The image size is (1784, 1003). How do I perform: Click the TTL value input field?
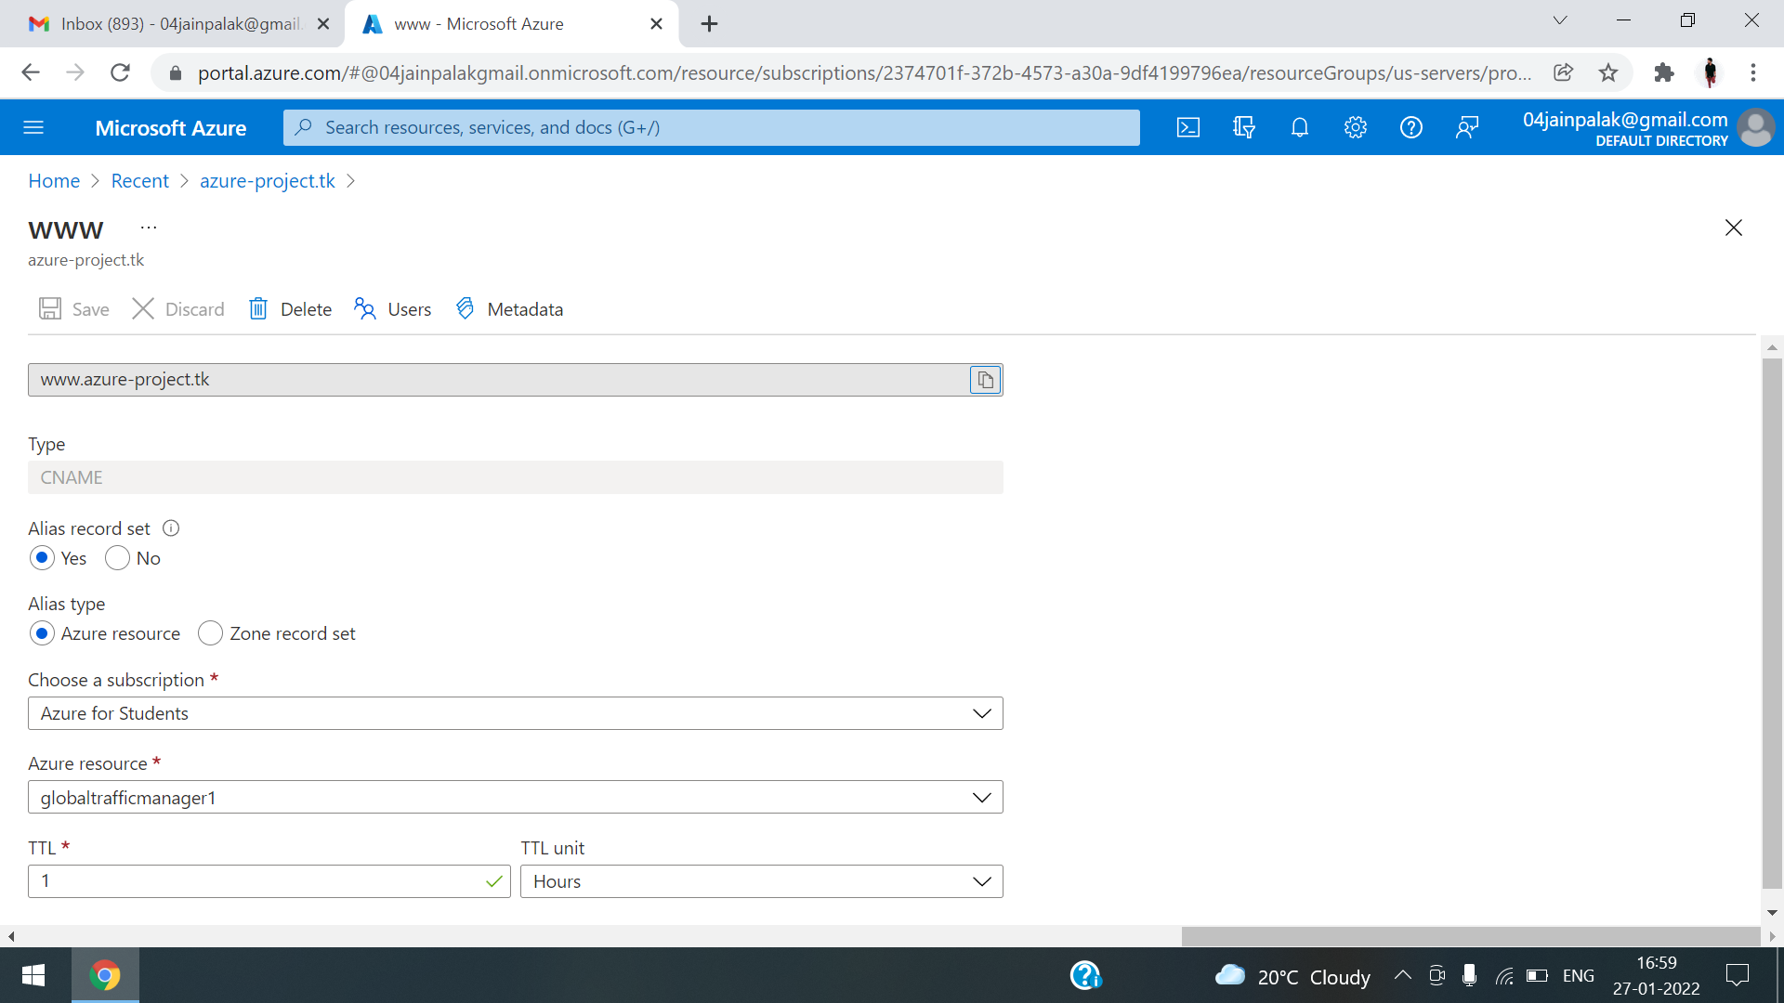tap(256, 881)
